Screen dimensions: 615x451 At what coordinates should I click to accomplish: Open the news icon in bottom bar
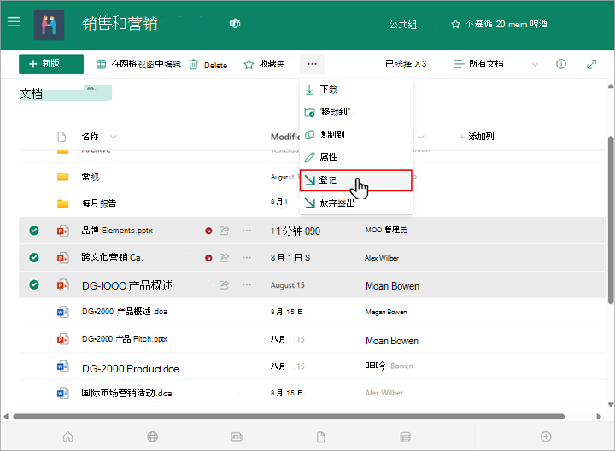tap(237, 436)
